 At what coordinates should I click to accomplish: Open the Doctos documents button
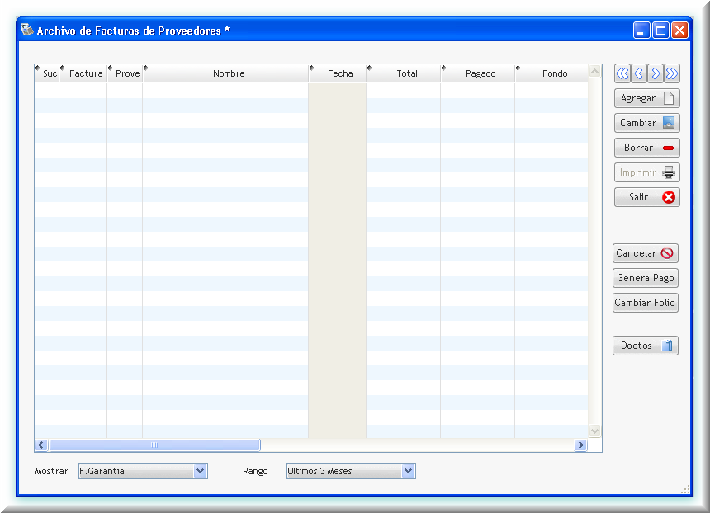646,346
